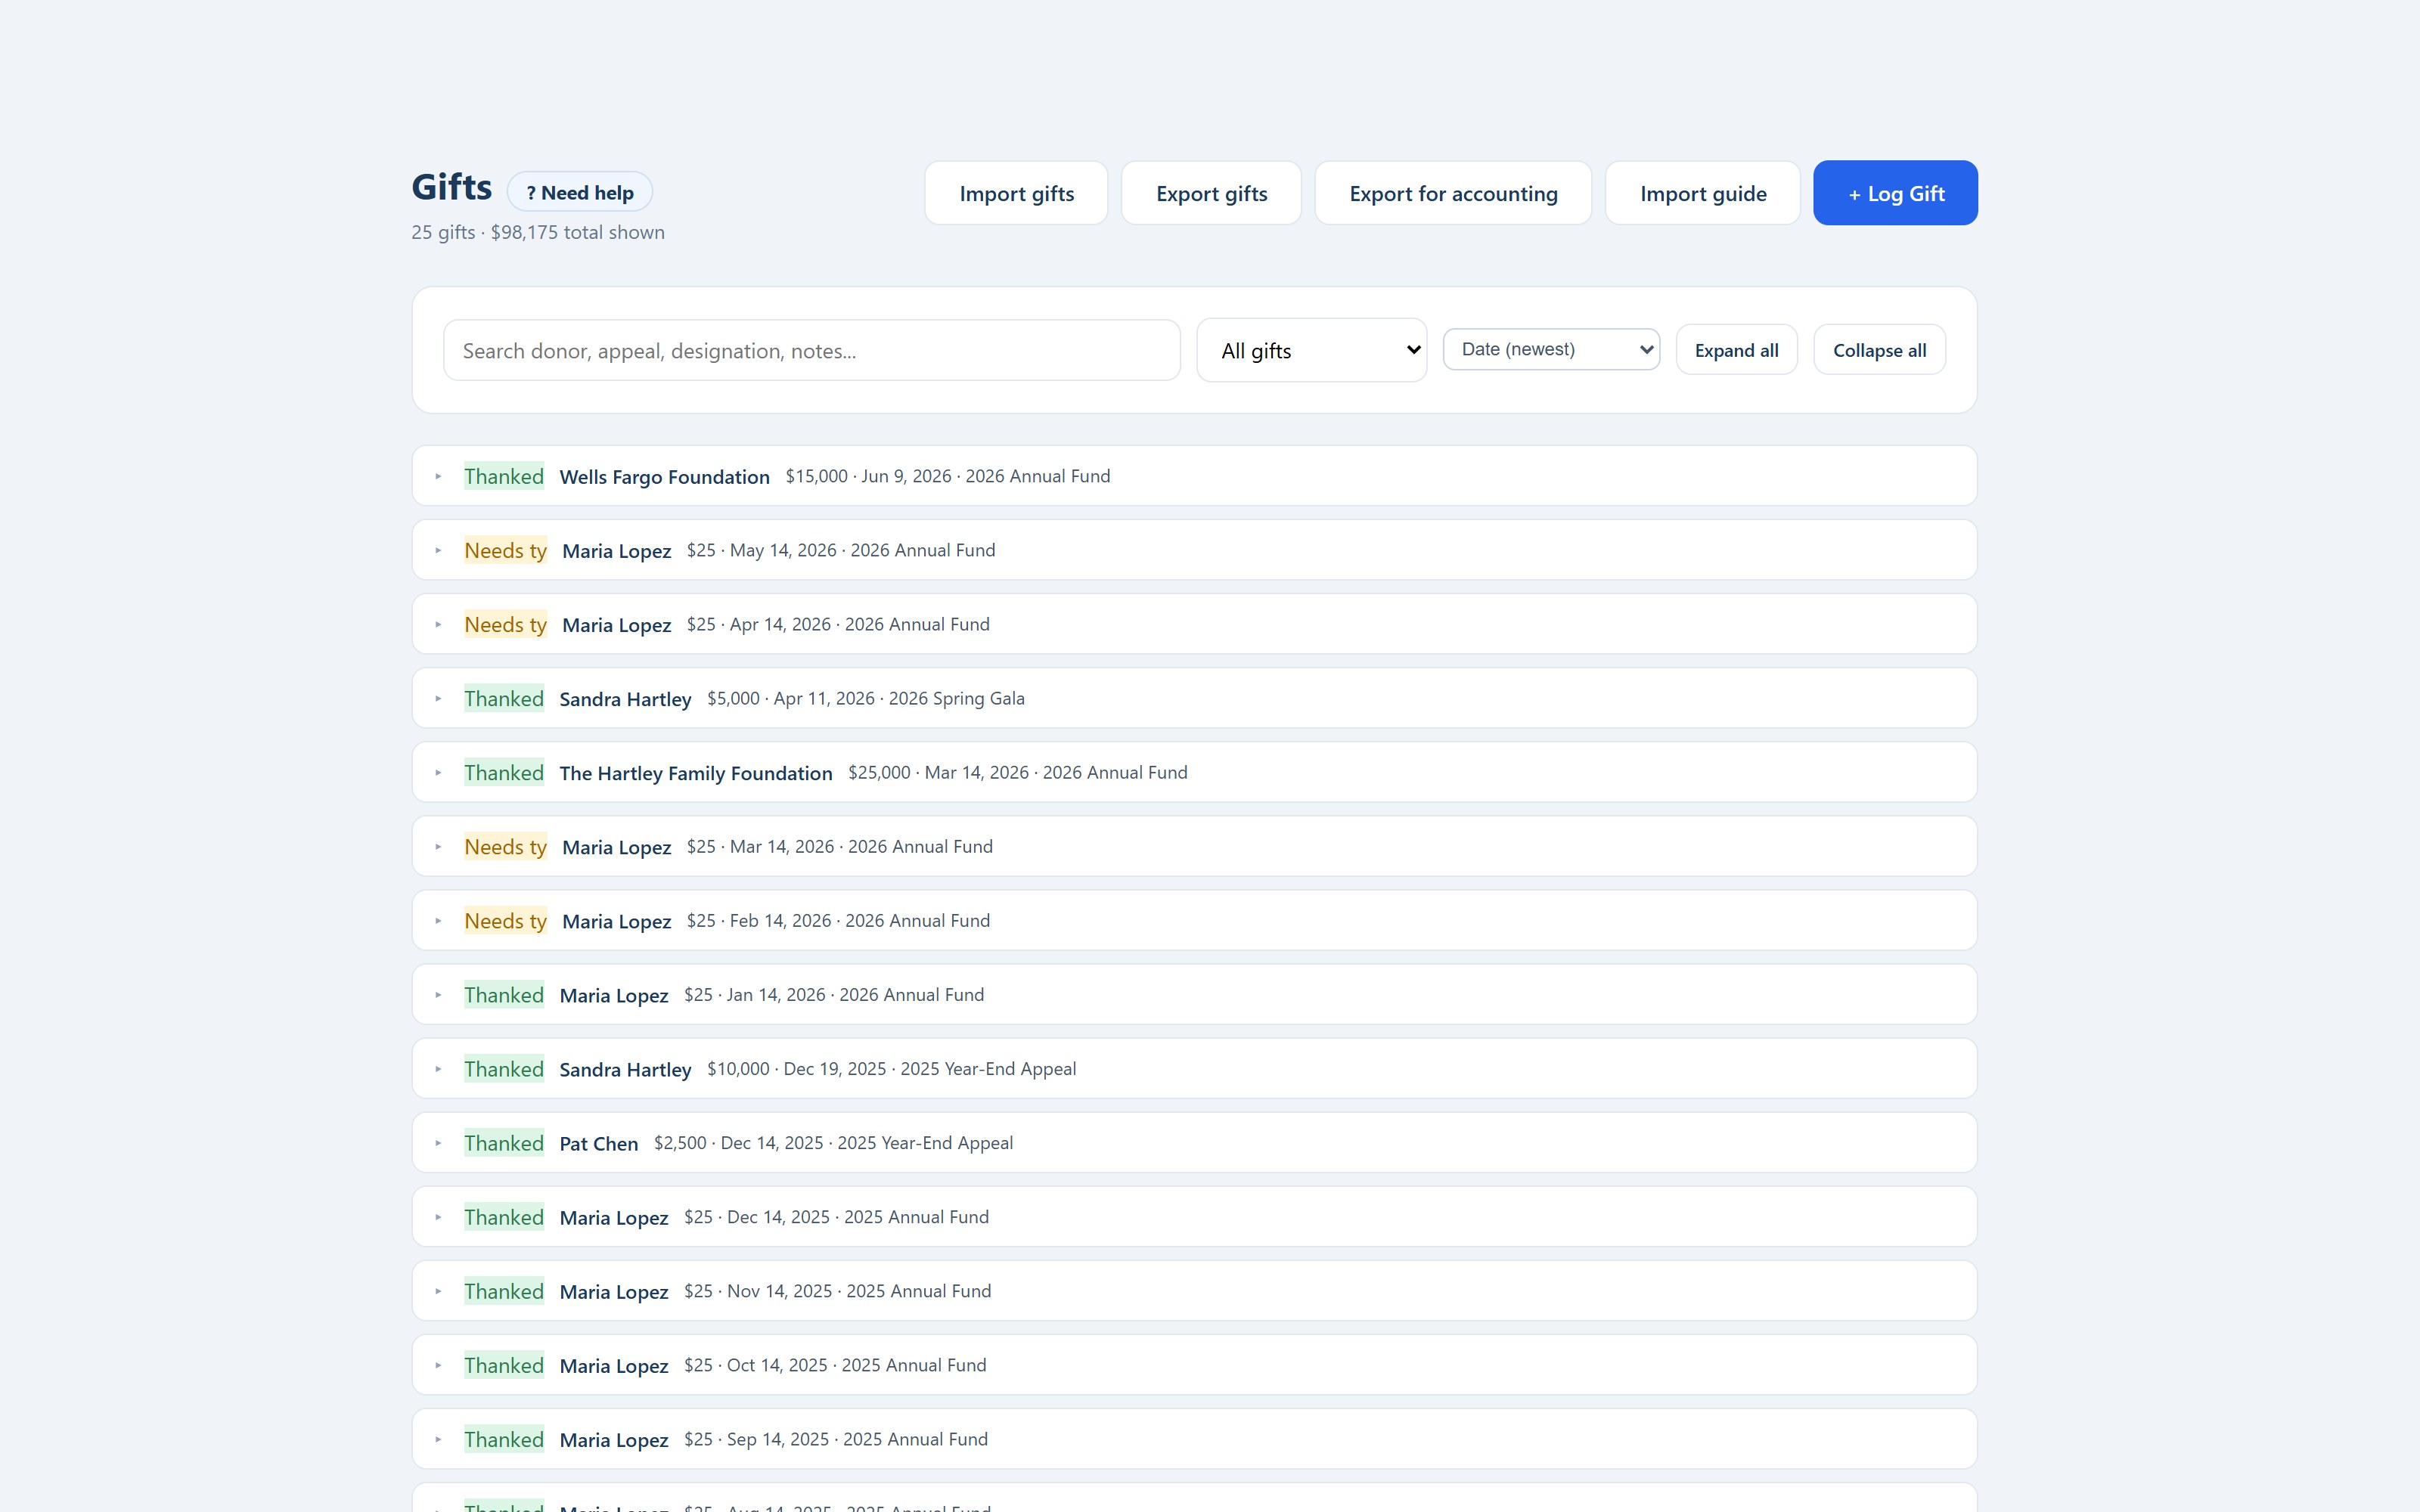The height and width of the screenshot is (1512, 2420).
Task: Click Needs ty badge on Feb 14 row
Action: (x=505, y=920)
